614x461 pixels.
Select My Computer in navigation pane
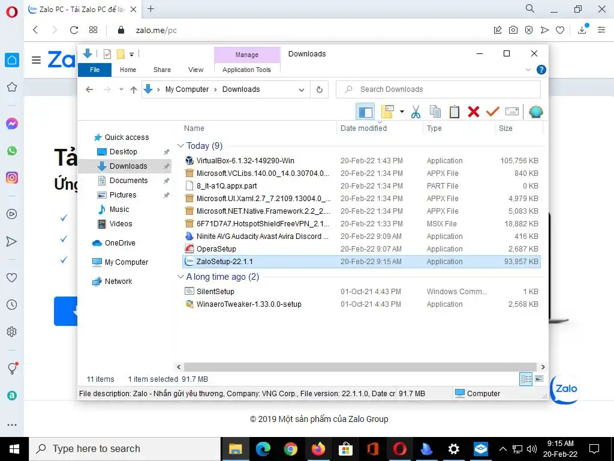click(x=126, y=262)
